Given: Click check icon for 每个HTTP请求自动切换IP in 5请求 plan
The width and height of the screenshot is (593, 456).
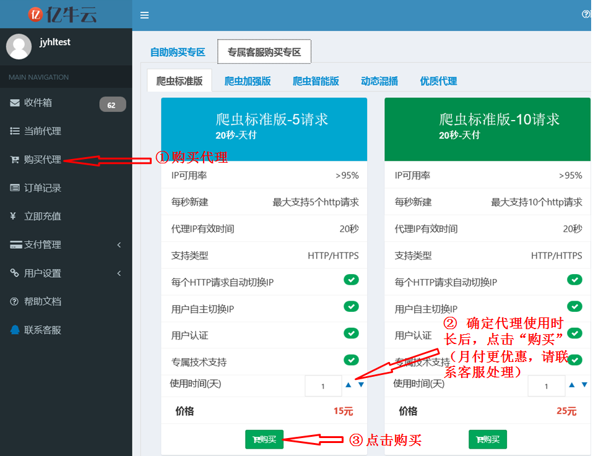Looking at the screenshot, I should (x=352, y=280).
